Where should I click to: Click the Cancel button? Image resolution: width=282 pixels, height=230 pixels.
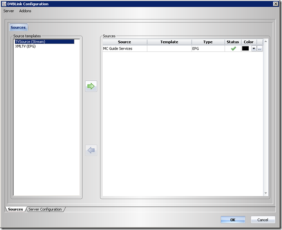coord(263,220)
